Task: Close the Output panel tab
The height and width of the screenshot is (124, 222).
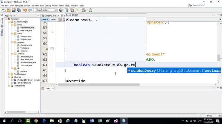Action: (x=53, y=89)
